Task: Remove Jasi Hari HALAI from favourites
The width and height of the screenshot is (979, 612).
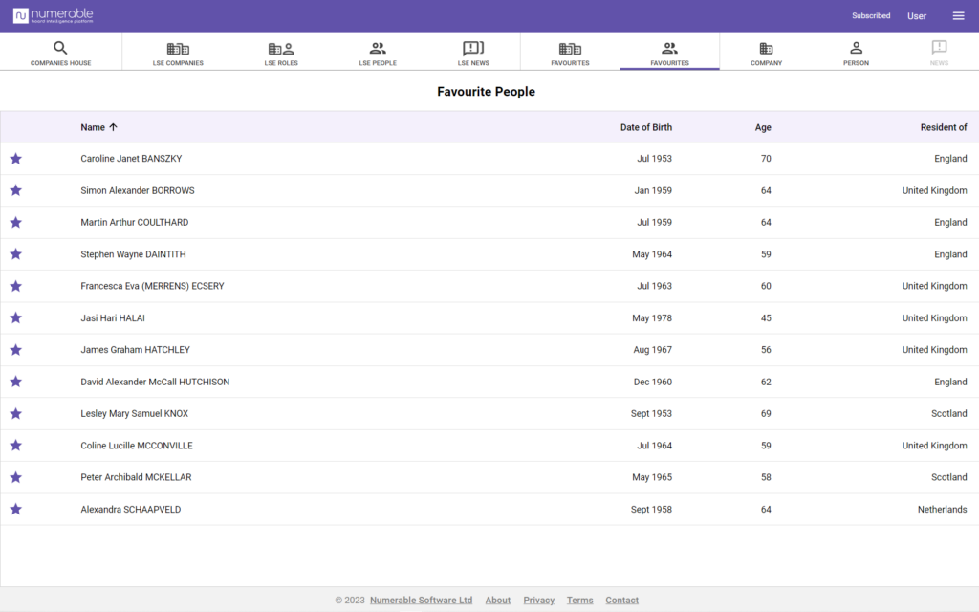Action: [16, 317]
